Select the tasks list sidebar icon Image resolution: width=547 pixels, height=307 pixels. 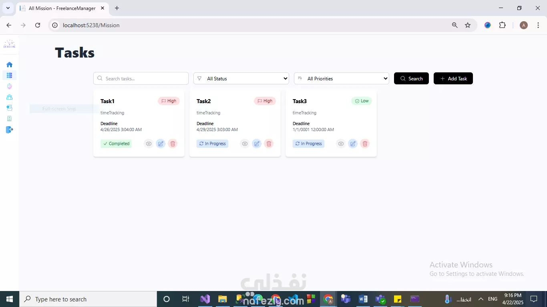[x=9, y=75]
